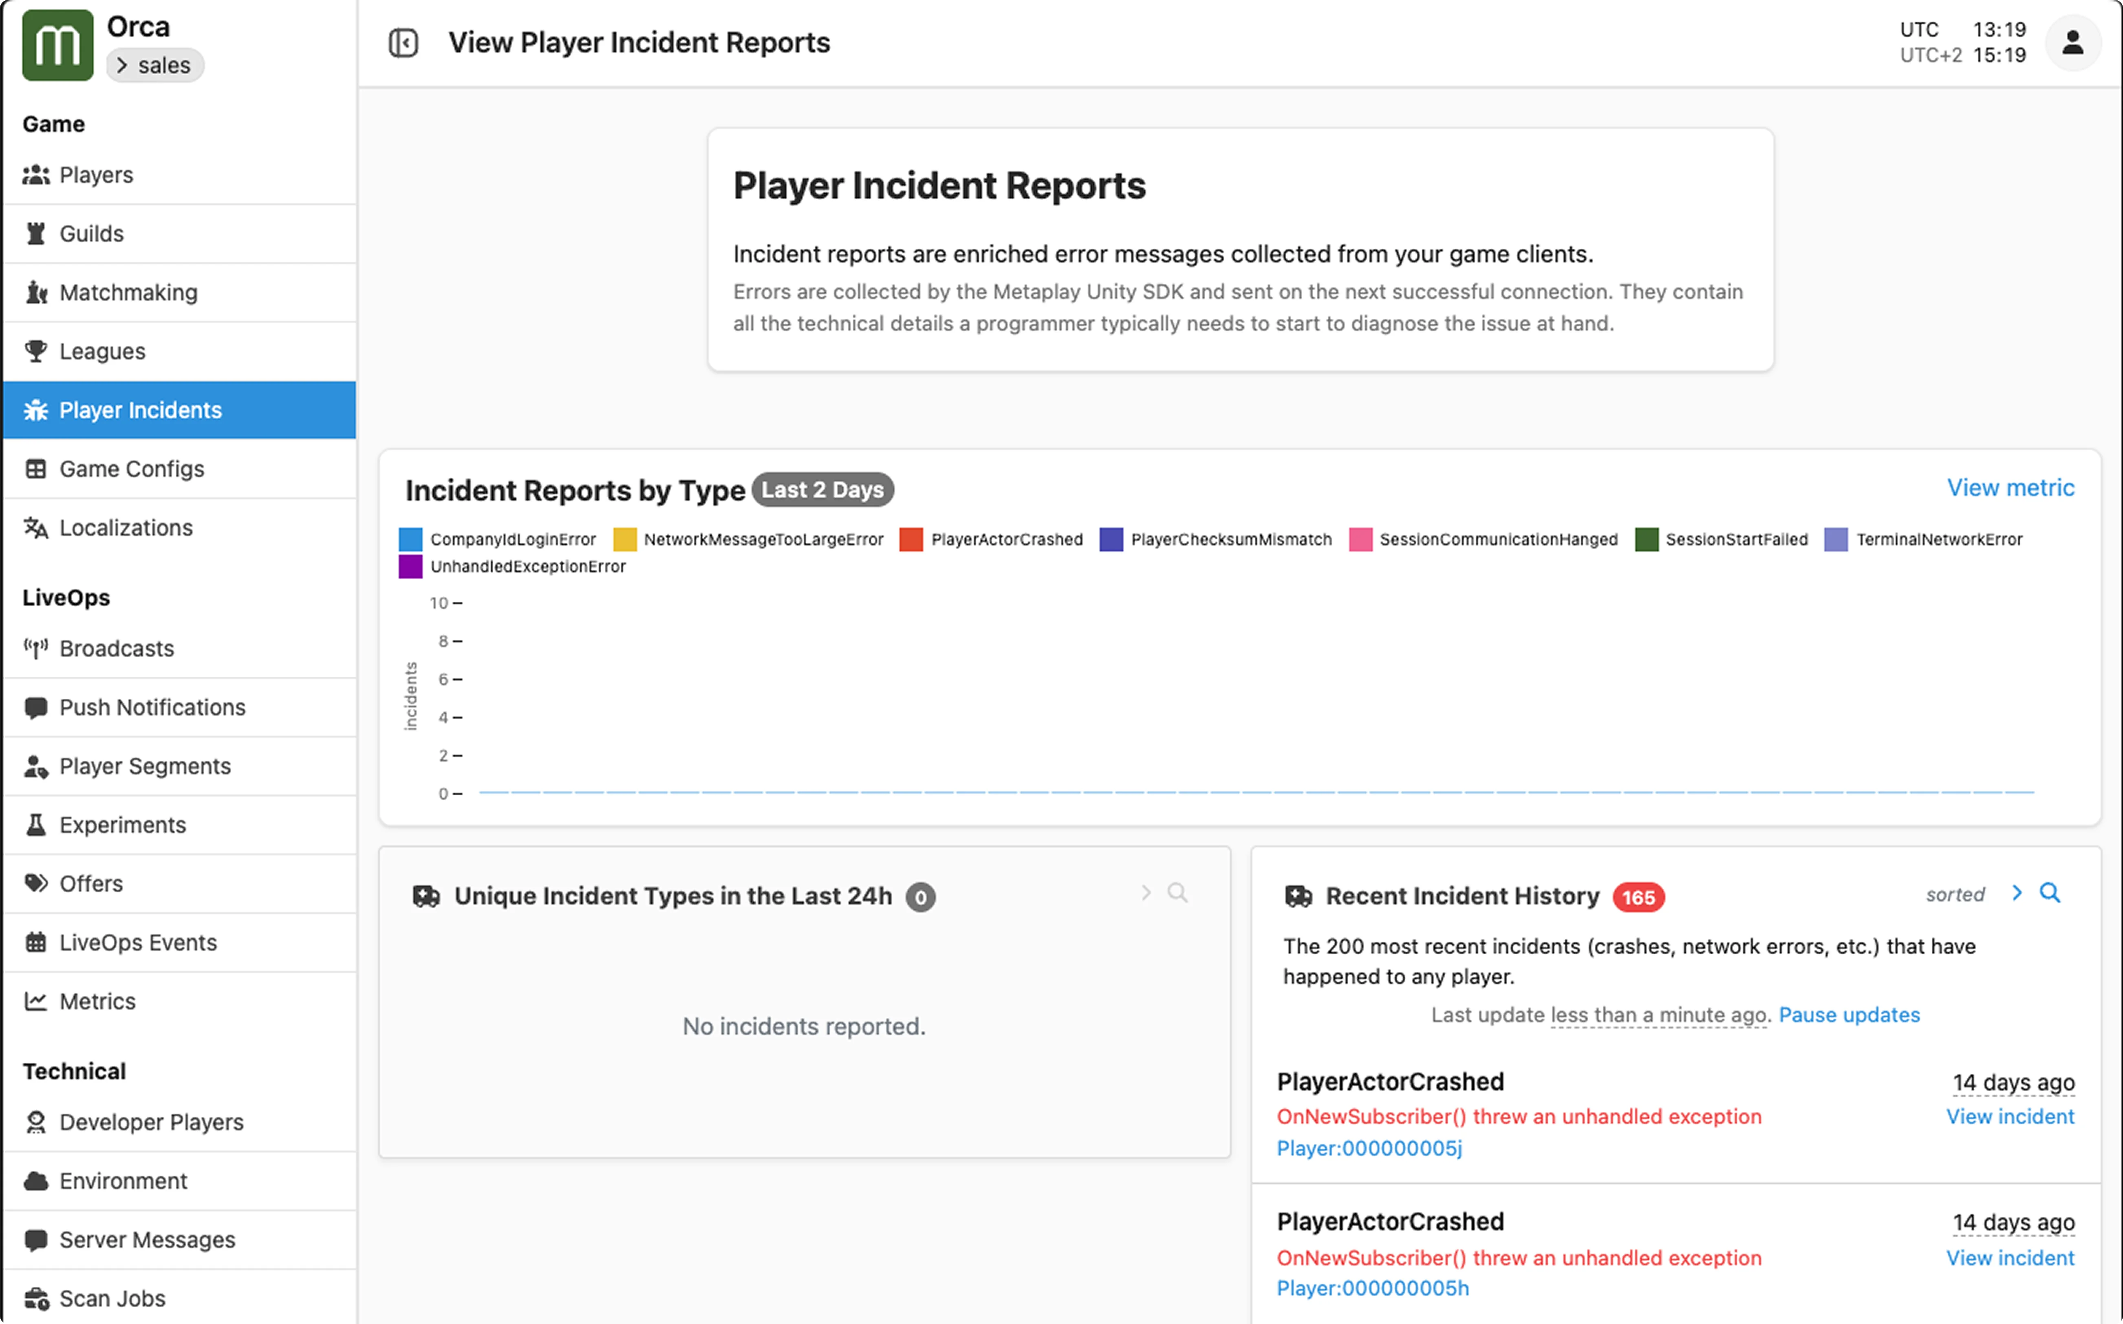Select the Experiments flask icon
Viewport: 2123px width, 1324px height.
click(x=36, y=824)
